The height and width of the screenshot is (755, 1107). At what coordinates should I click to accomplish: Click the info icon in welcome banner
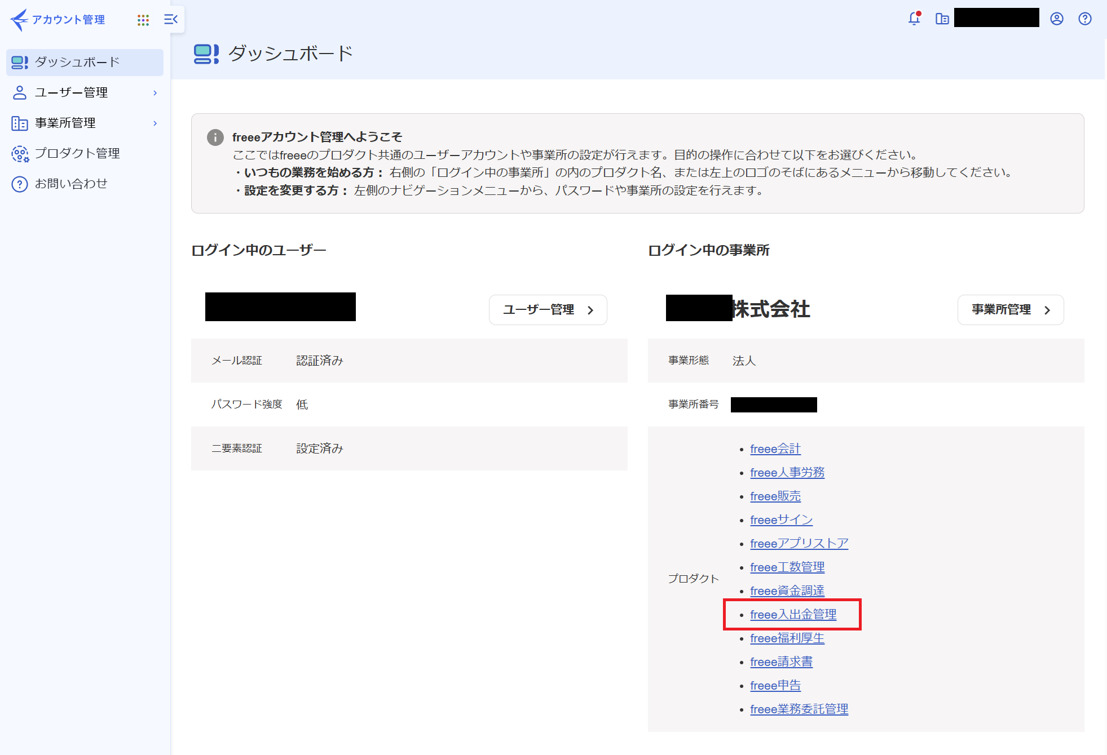point(215,137)
